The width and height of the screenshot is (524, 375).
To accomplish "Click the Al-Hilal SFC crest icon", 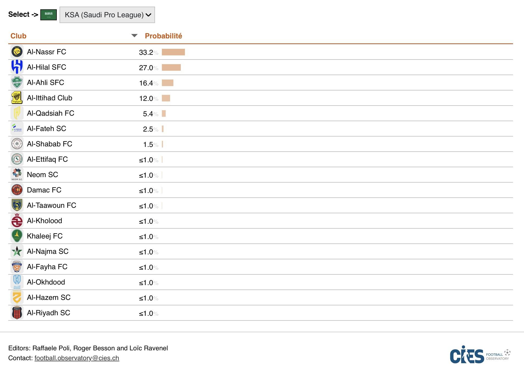I will pyautogui.click(x=17, y=67).
